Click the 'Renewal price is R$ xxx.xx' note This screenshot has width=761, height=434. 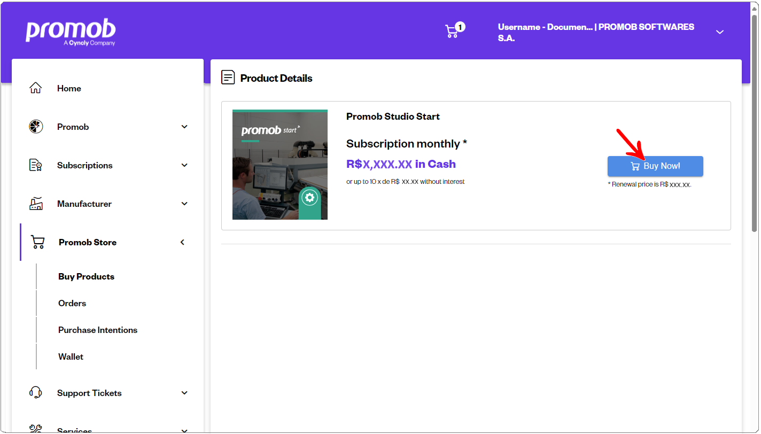[x=649, y=184]
